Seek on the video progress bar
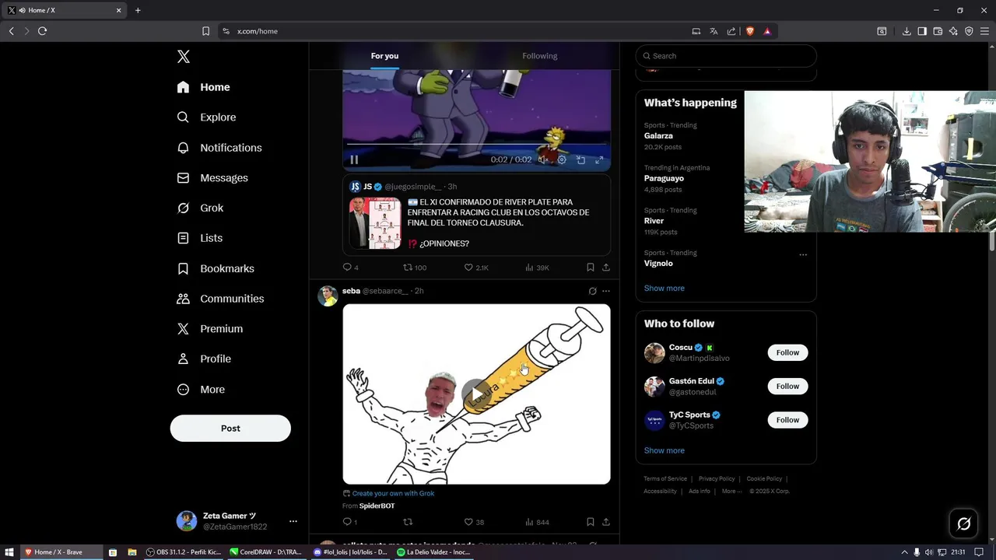 click(x=476, y=145)
